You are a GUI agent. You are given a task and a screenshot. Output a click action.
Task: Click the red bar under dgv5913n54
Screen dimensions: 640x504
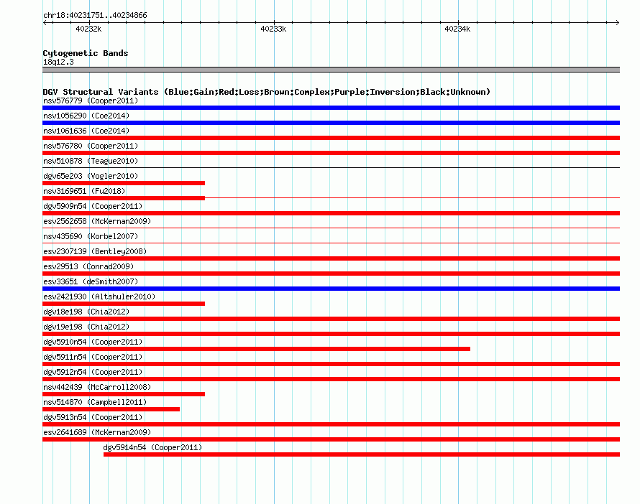(x=331, y=424)
